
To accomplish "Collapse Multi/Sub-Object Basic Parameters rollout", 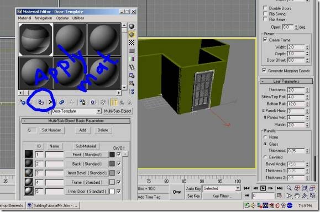I will [x=76, y=121].
